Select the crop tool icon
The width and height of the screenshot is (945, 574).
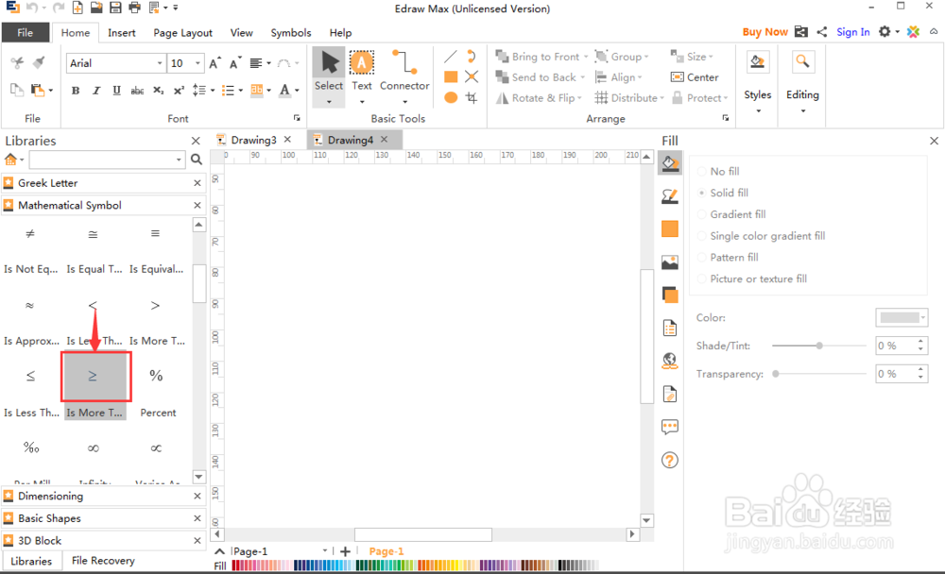[x=472, y=97]
